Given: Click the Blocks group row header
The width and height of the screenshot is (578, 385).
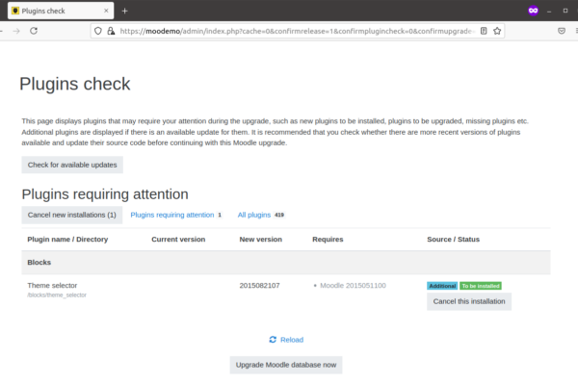Looking at the screenshot, I should tap(286, 263).
